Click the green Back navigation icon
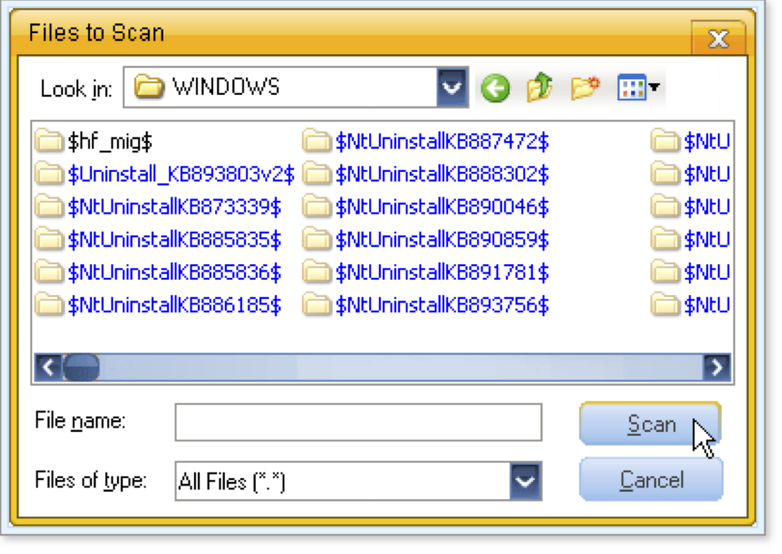Viewport: 782px width, 554px height. (495, 88)
